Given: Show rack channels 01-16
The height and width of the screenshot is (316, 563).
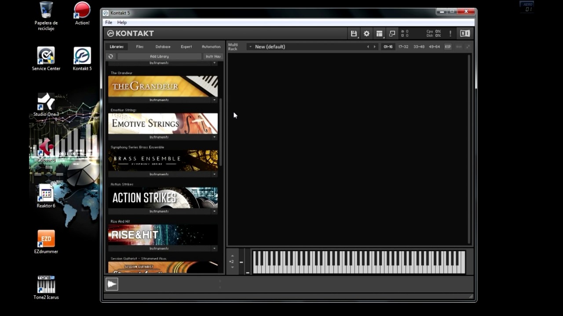Looking at the screenshot, I should click(388, 47).
